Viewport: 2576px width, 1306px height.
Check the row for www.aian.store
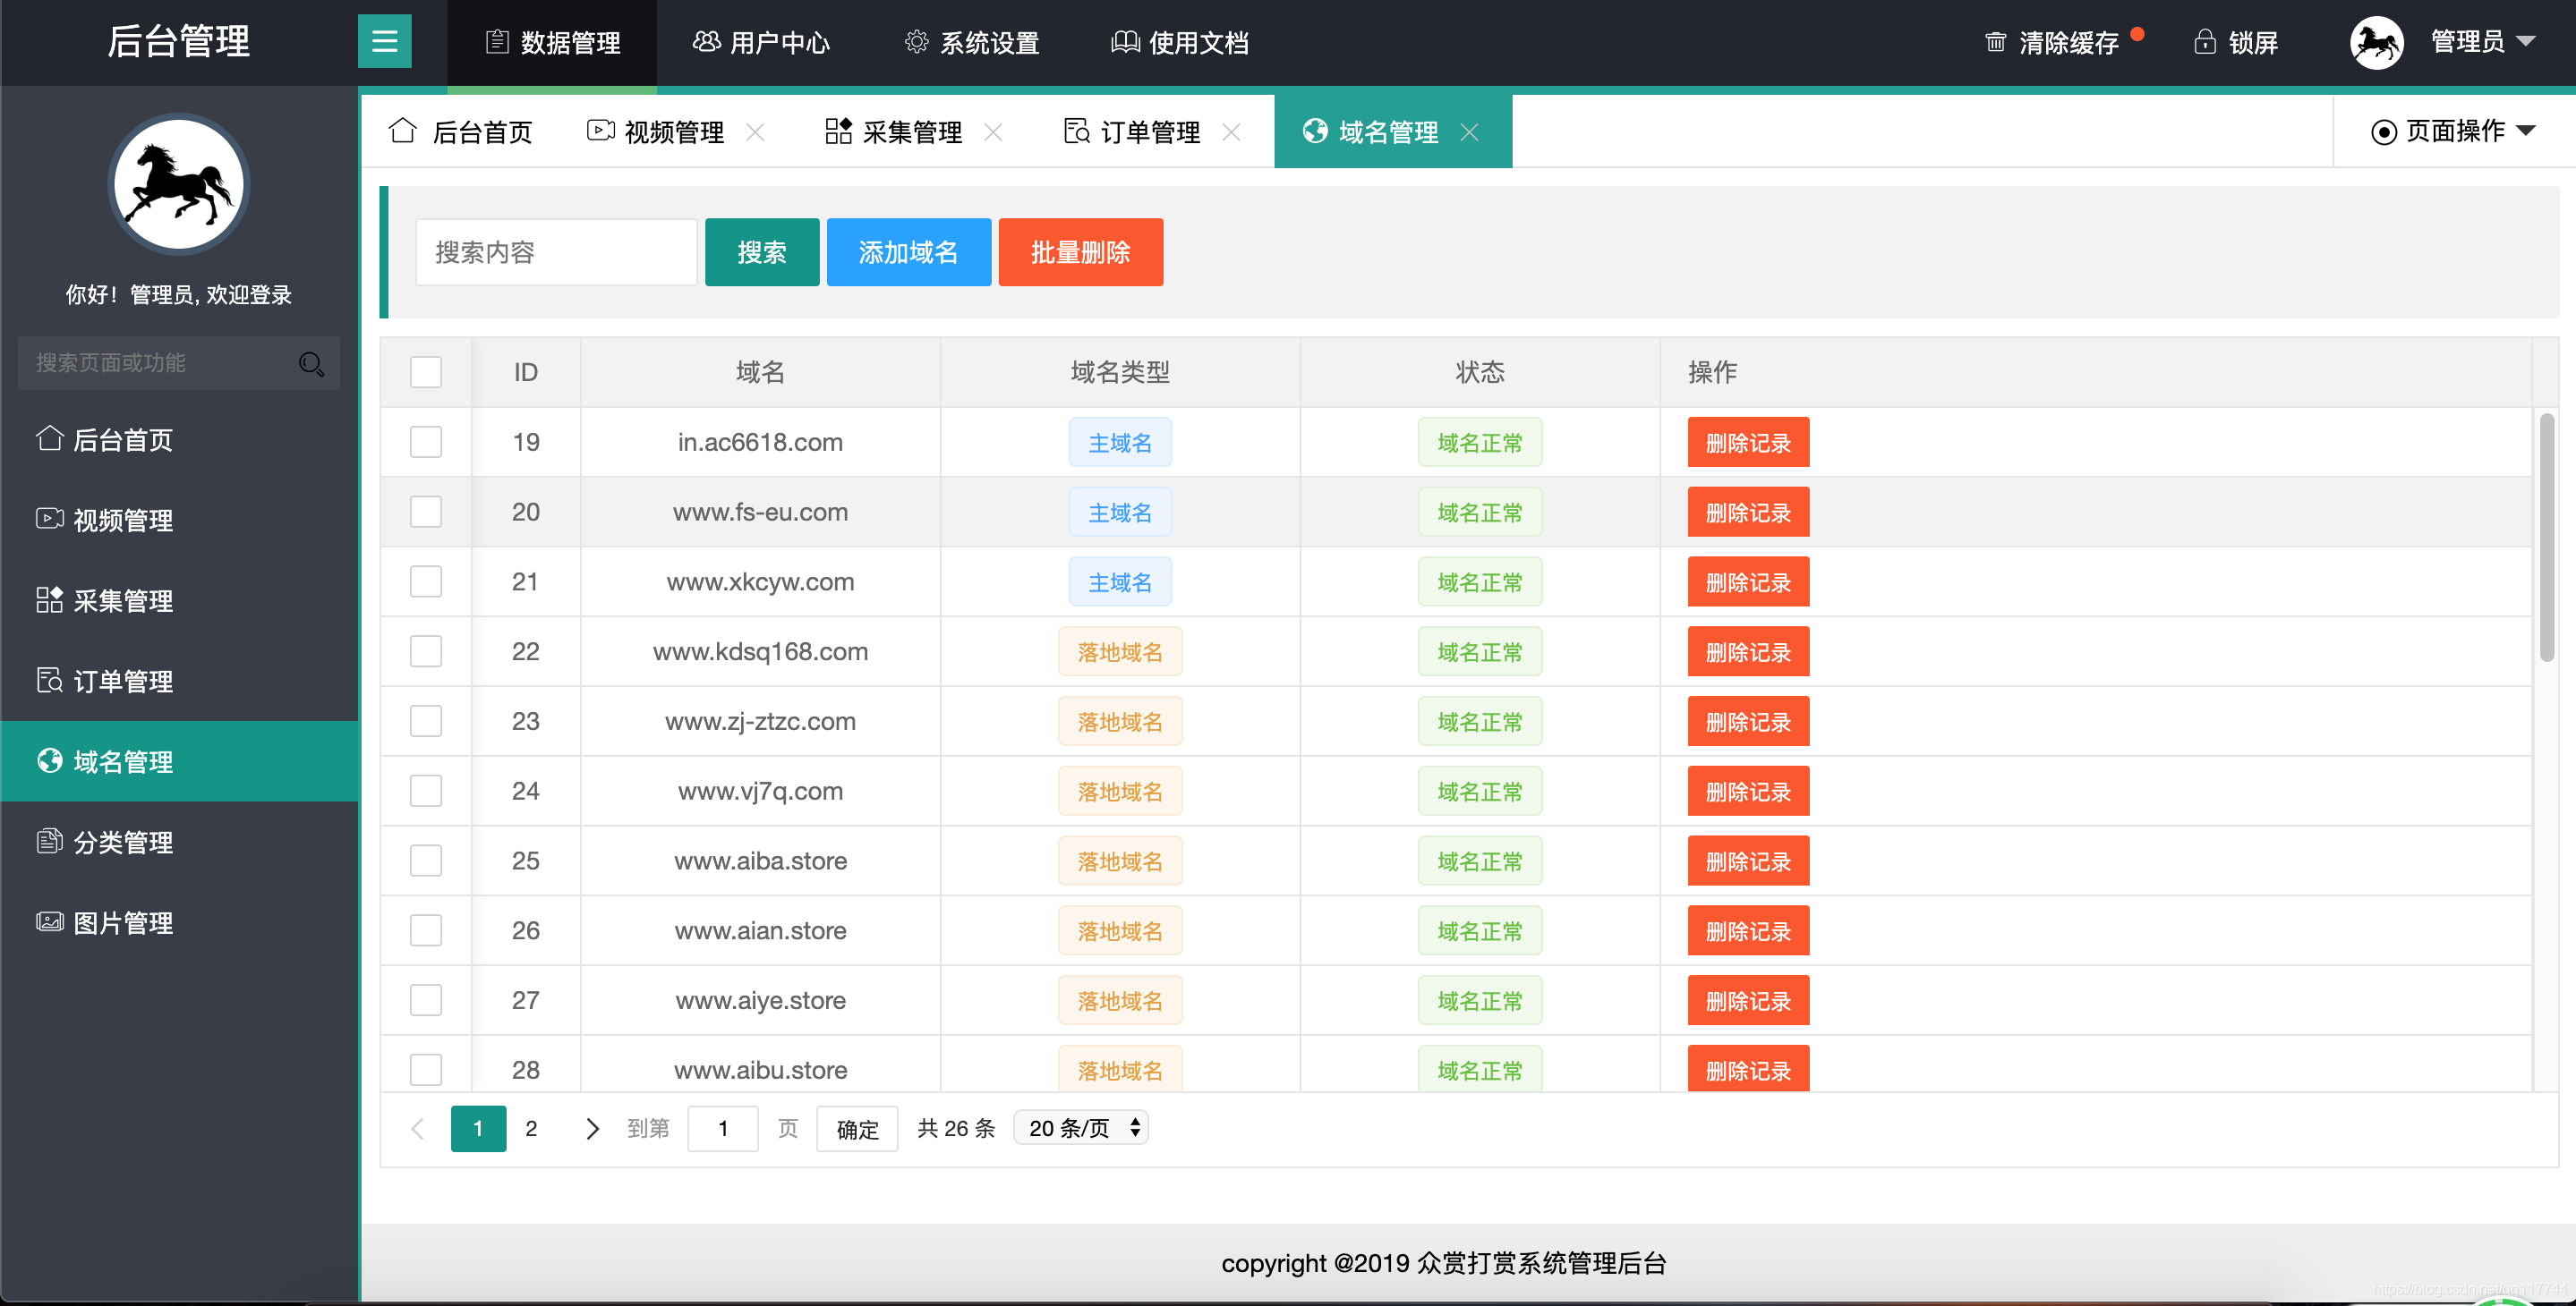[x=425, y=930]
